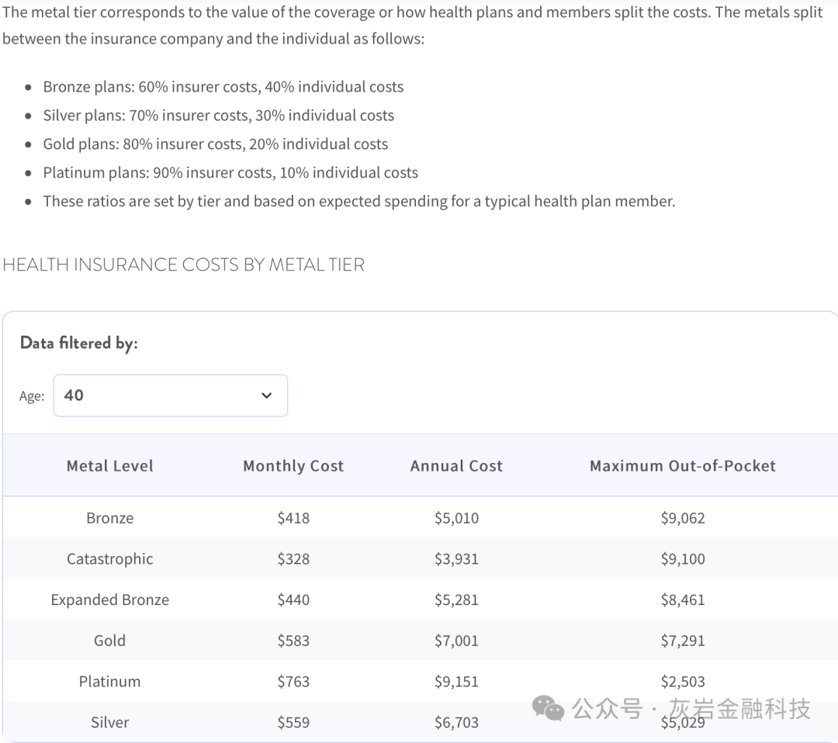Click the Maximum Out-of-Pocket column header
The width and height of the screenshot is (838, 743).
[x=683, y=466]
